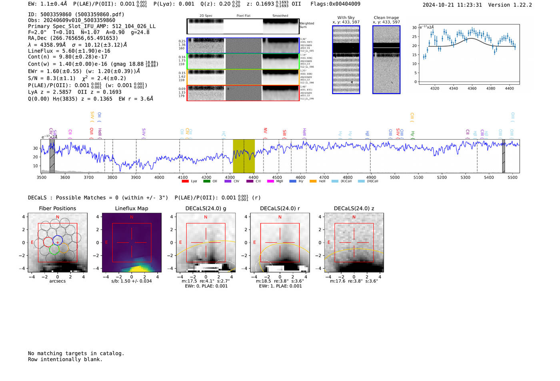Select the Primary Spec_Slot_IFU_AMP text line
560x381 pixels.
point(92,26)
